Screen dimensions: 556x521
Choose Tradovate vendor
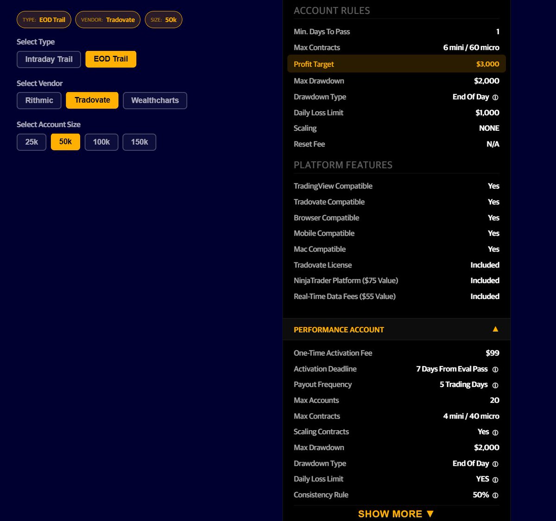tap(92, 100)
